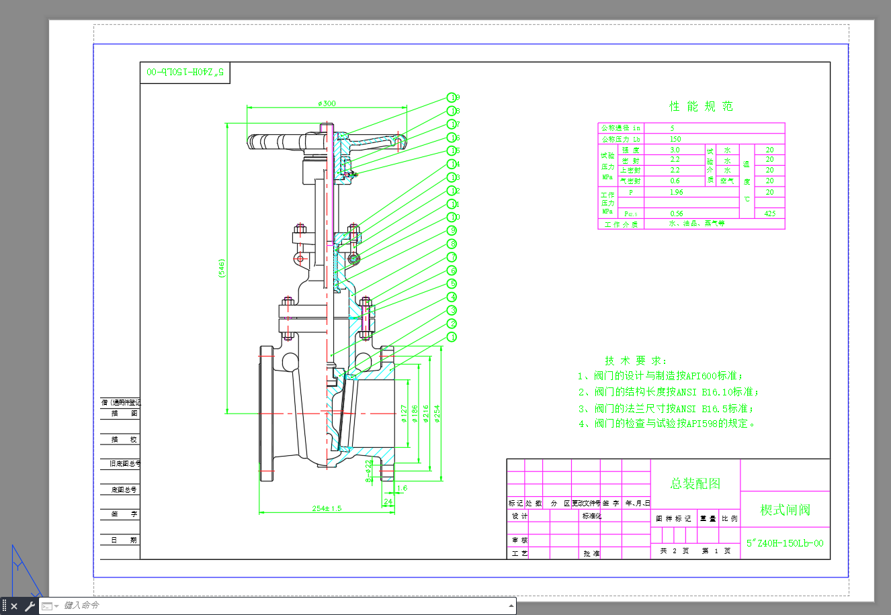Select the upside-down drawing number in top-left box
The height and width of the screenshot is (615, 891).
(185, 72)
